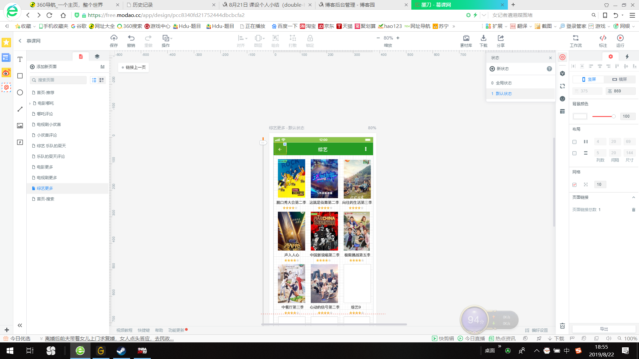Click the Undo (撤销) arrow icon

(x=131, y=38)
